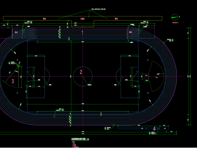The width and height of the screenshot is (197, 148).
Task: Click the 主席台 label in the grandstand
Action: pyautogui.click(x=82, y=18)
